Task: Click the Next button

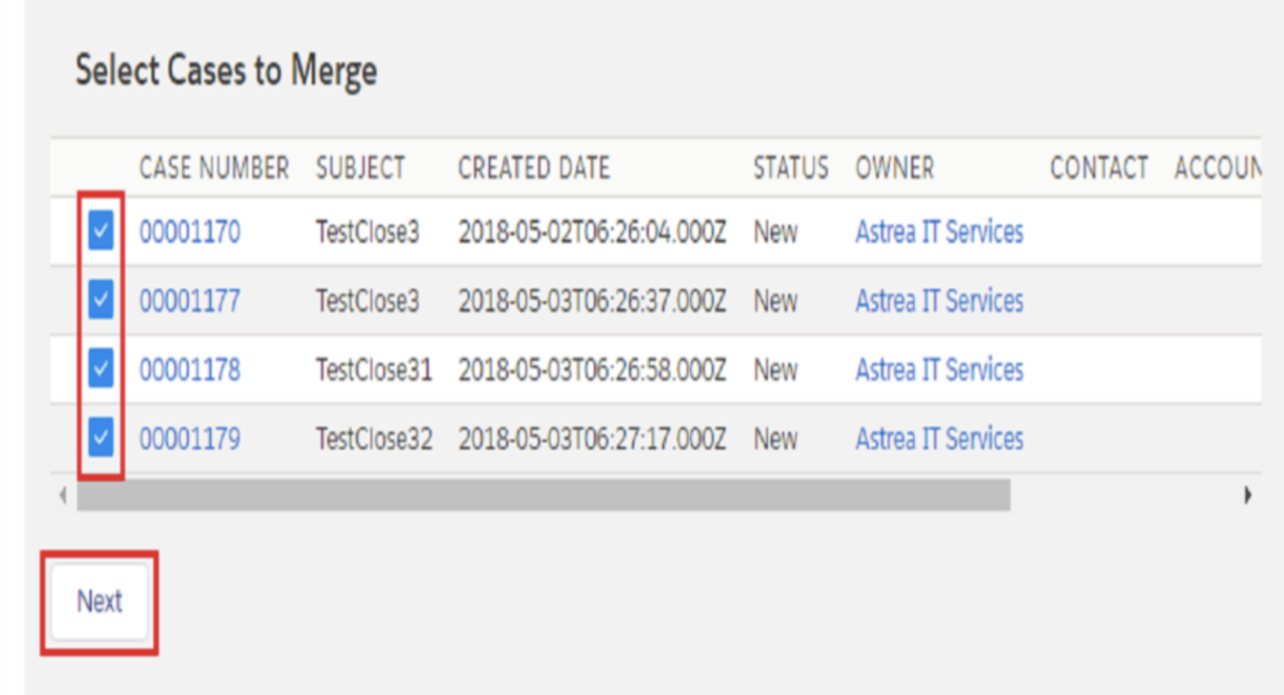Action: [x=100, y=601]
